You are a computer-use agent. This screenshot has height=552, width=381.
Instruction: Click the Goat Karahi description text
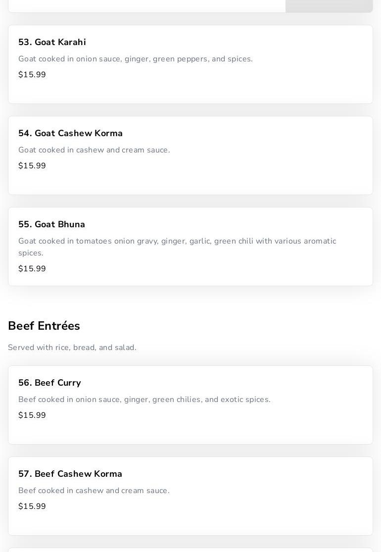[x=135, y=59]
